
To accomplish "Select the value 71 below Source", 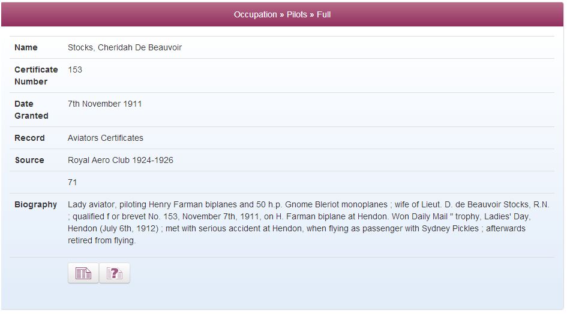I will click(73, 182).
